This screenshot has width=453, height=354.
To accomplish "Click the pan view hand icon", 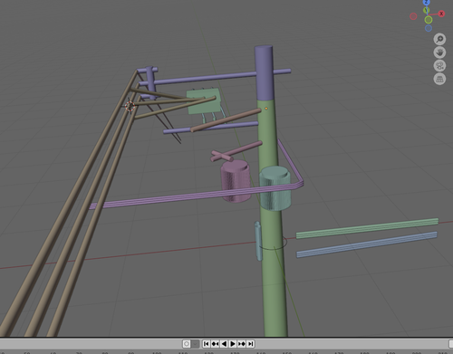I will coord(439,53).
